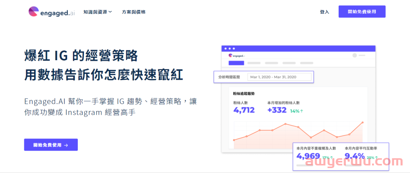Click the date range field Mar 1, 2020 - Mar 31, 2020
This screenshot has width=410, height=173.
pos(279,77)
